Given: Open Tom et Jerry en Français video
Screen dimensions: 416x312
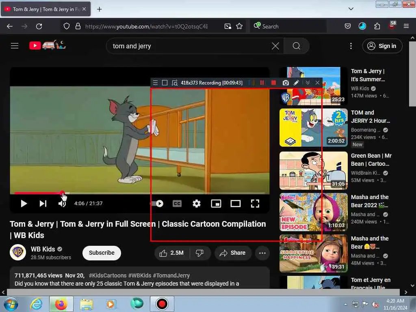Looking at the screenshot, I should coord(370,283).
